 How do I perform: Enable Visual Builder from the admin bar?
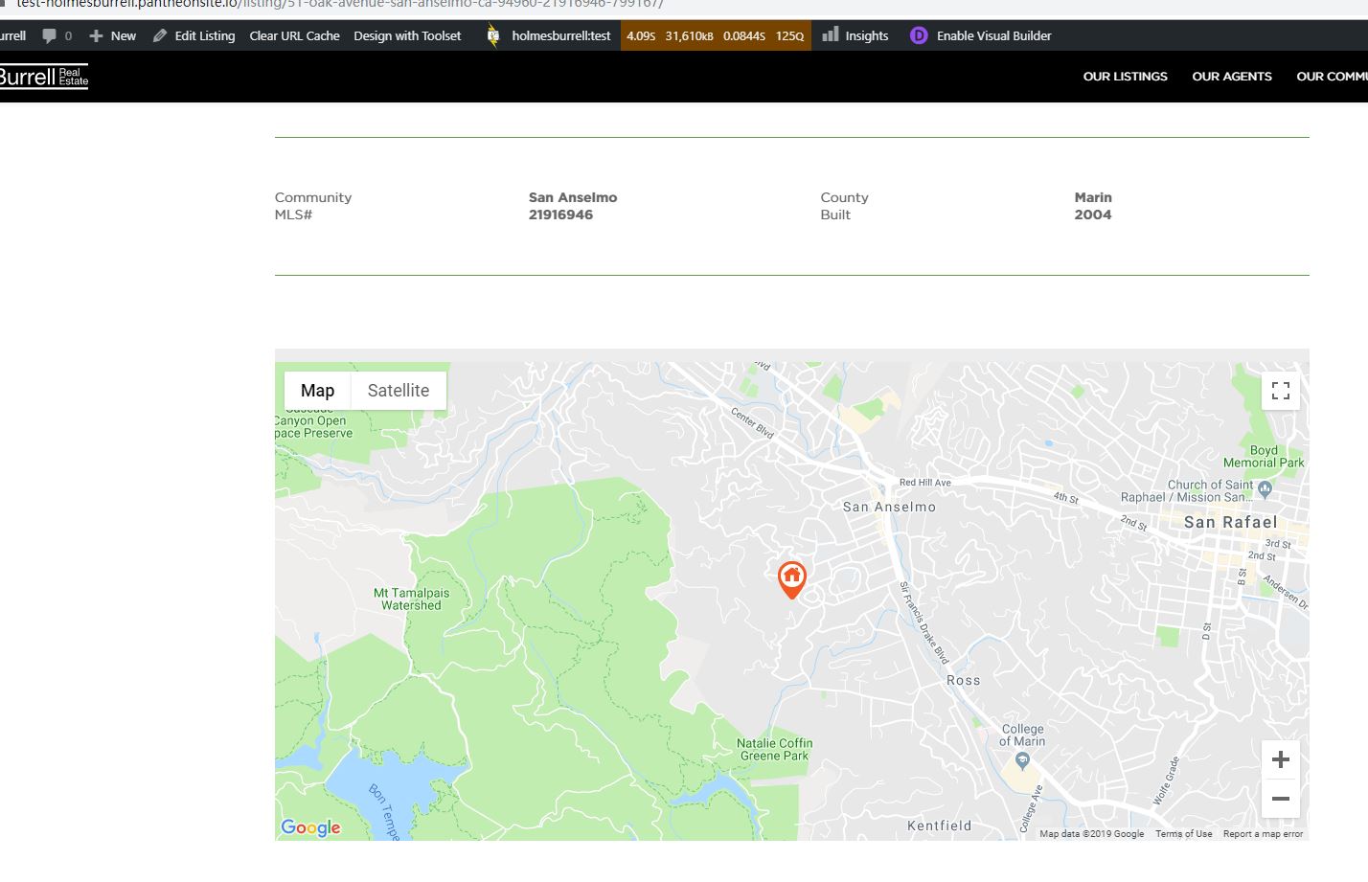coord(992,35)
